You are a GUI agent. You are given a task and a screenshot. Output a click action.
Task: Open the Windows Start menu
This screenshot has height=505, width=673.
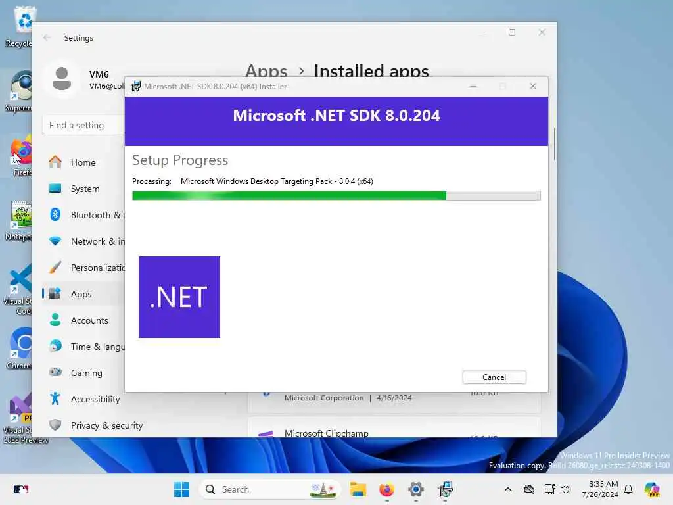[181, 489]
